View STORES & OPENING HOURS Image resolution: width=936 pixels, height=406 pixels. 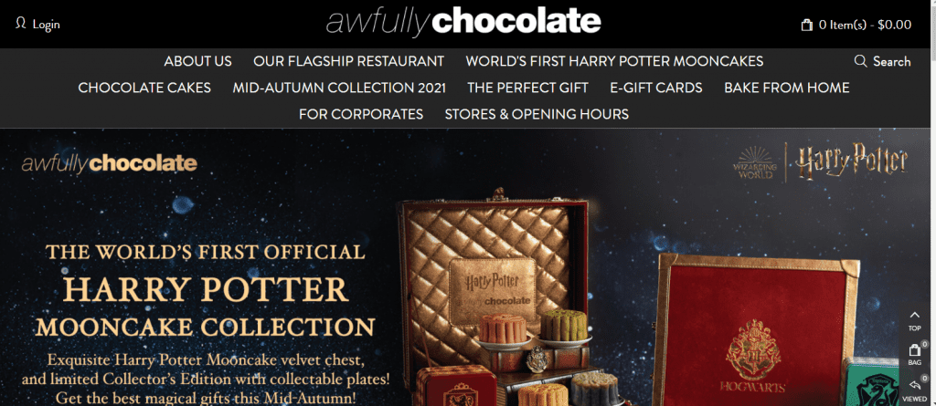[537, 114]
